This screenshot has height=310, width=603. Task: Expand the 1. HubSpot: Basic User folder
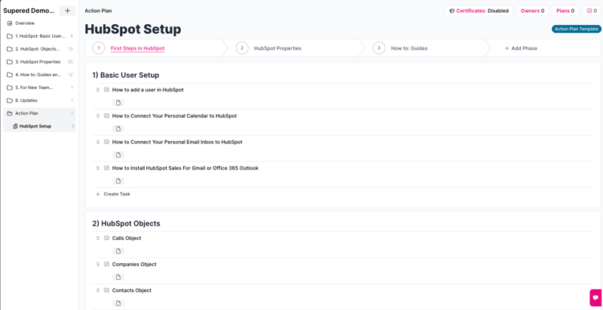point(39,36)
